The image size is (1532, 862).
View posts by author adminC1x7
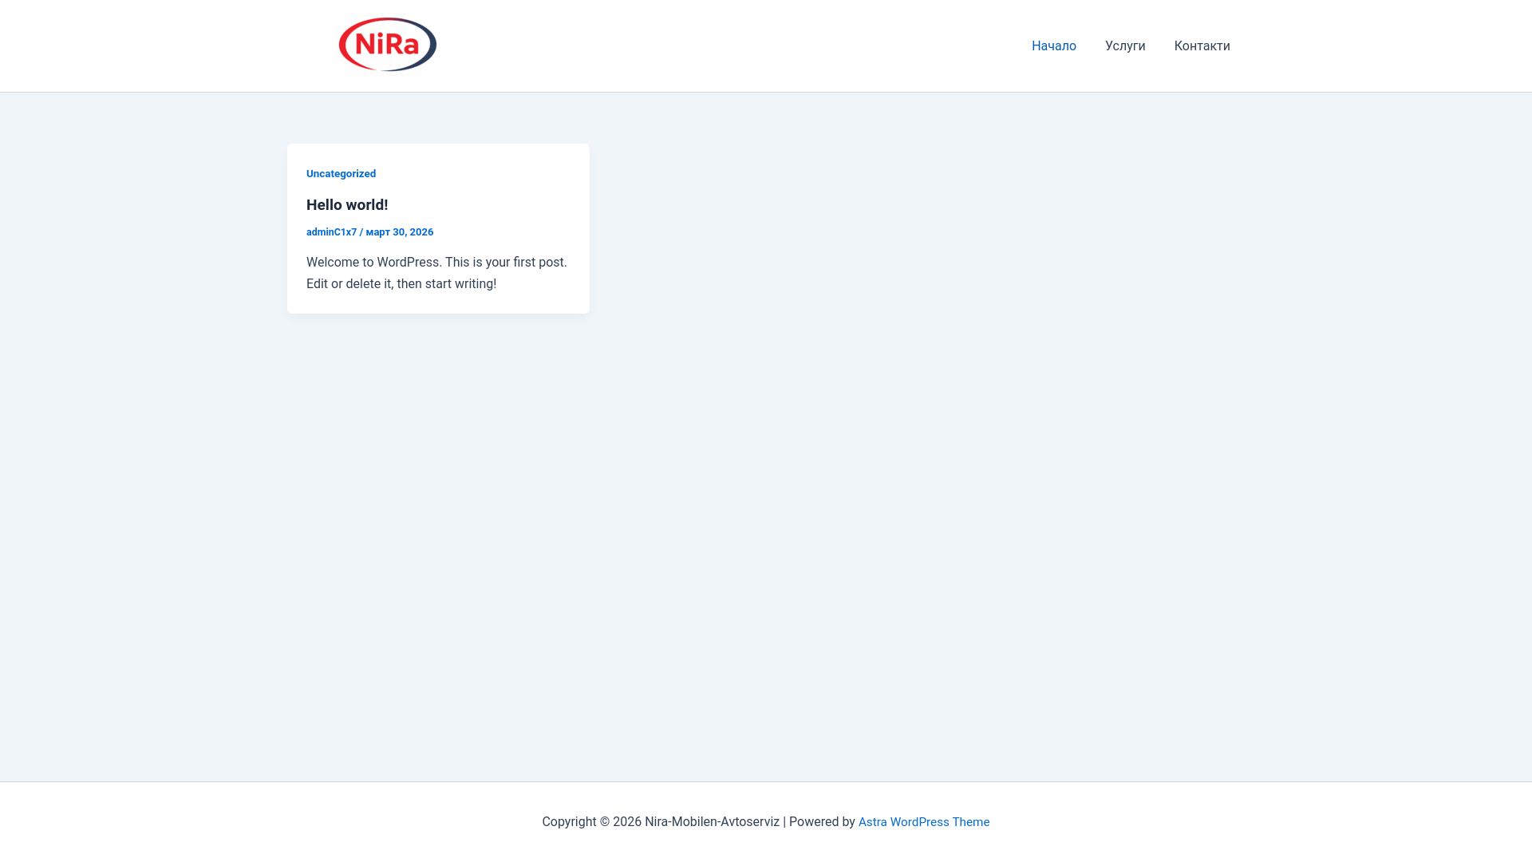tap(331, 232)
